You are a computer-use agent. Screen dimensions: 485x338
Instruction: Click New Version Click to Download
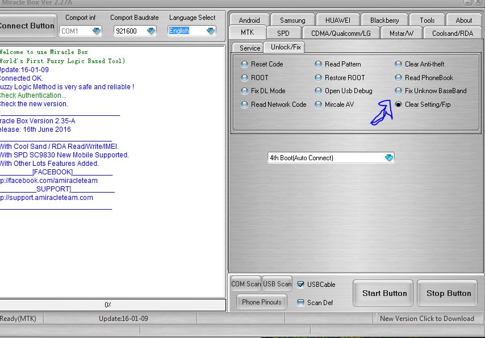pos(427,319)
